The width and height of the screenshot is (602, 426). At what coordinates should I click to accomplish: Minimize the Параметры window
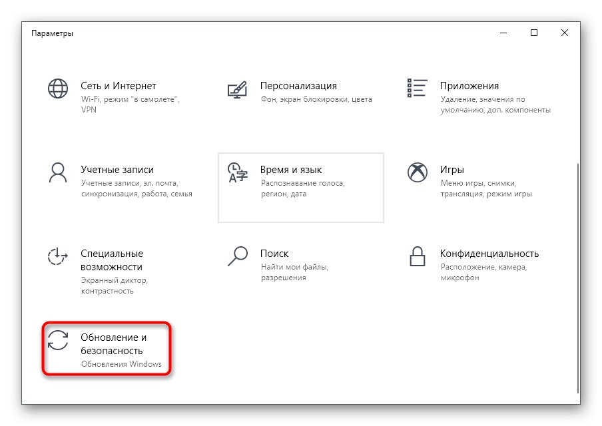(503, 33)
